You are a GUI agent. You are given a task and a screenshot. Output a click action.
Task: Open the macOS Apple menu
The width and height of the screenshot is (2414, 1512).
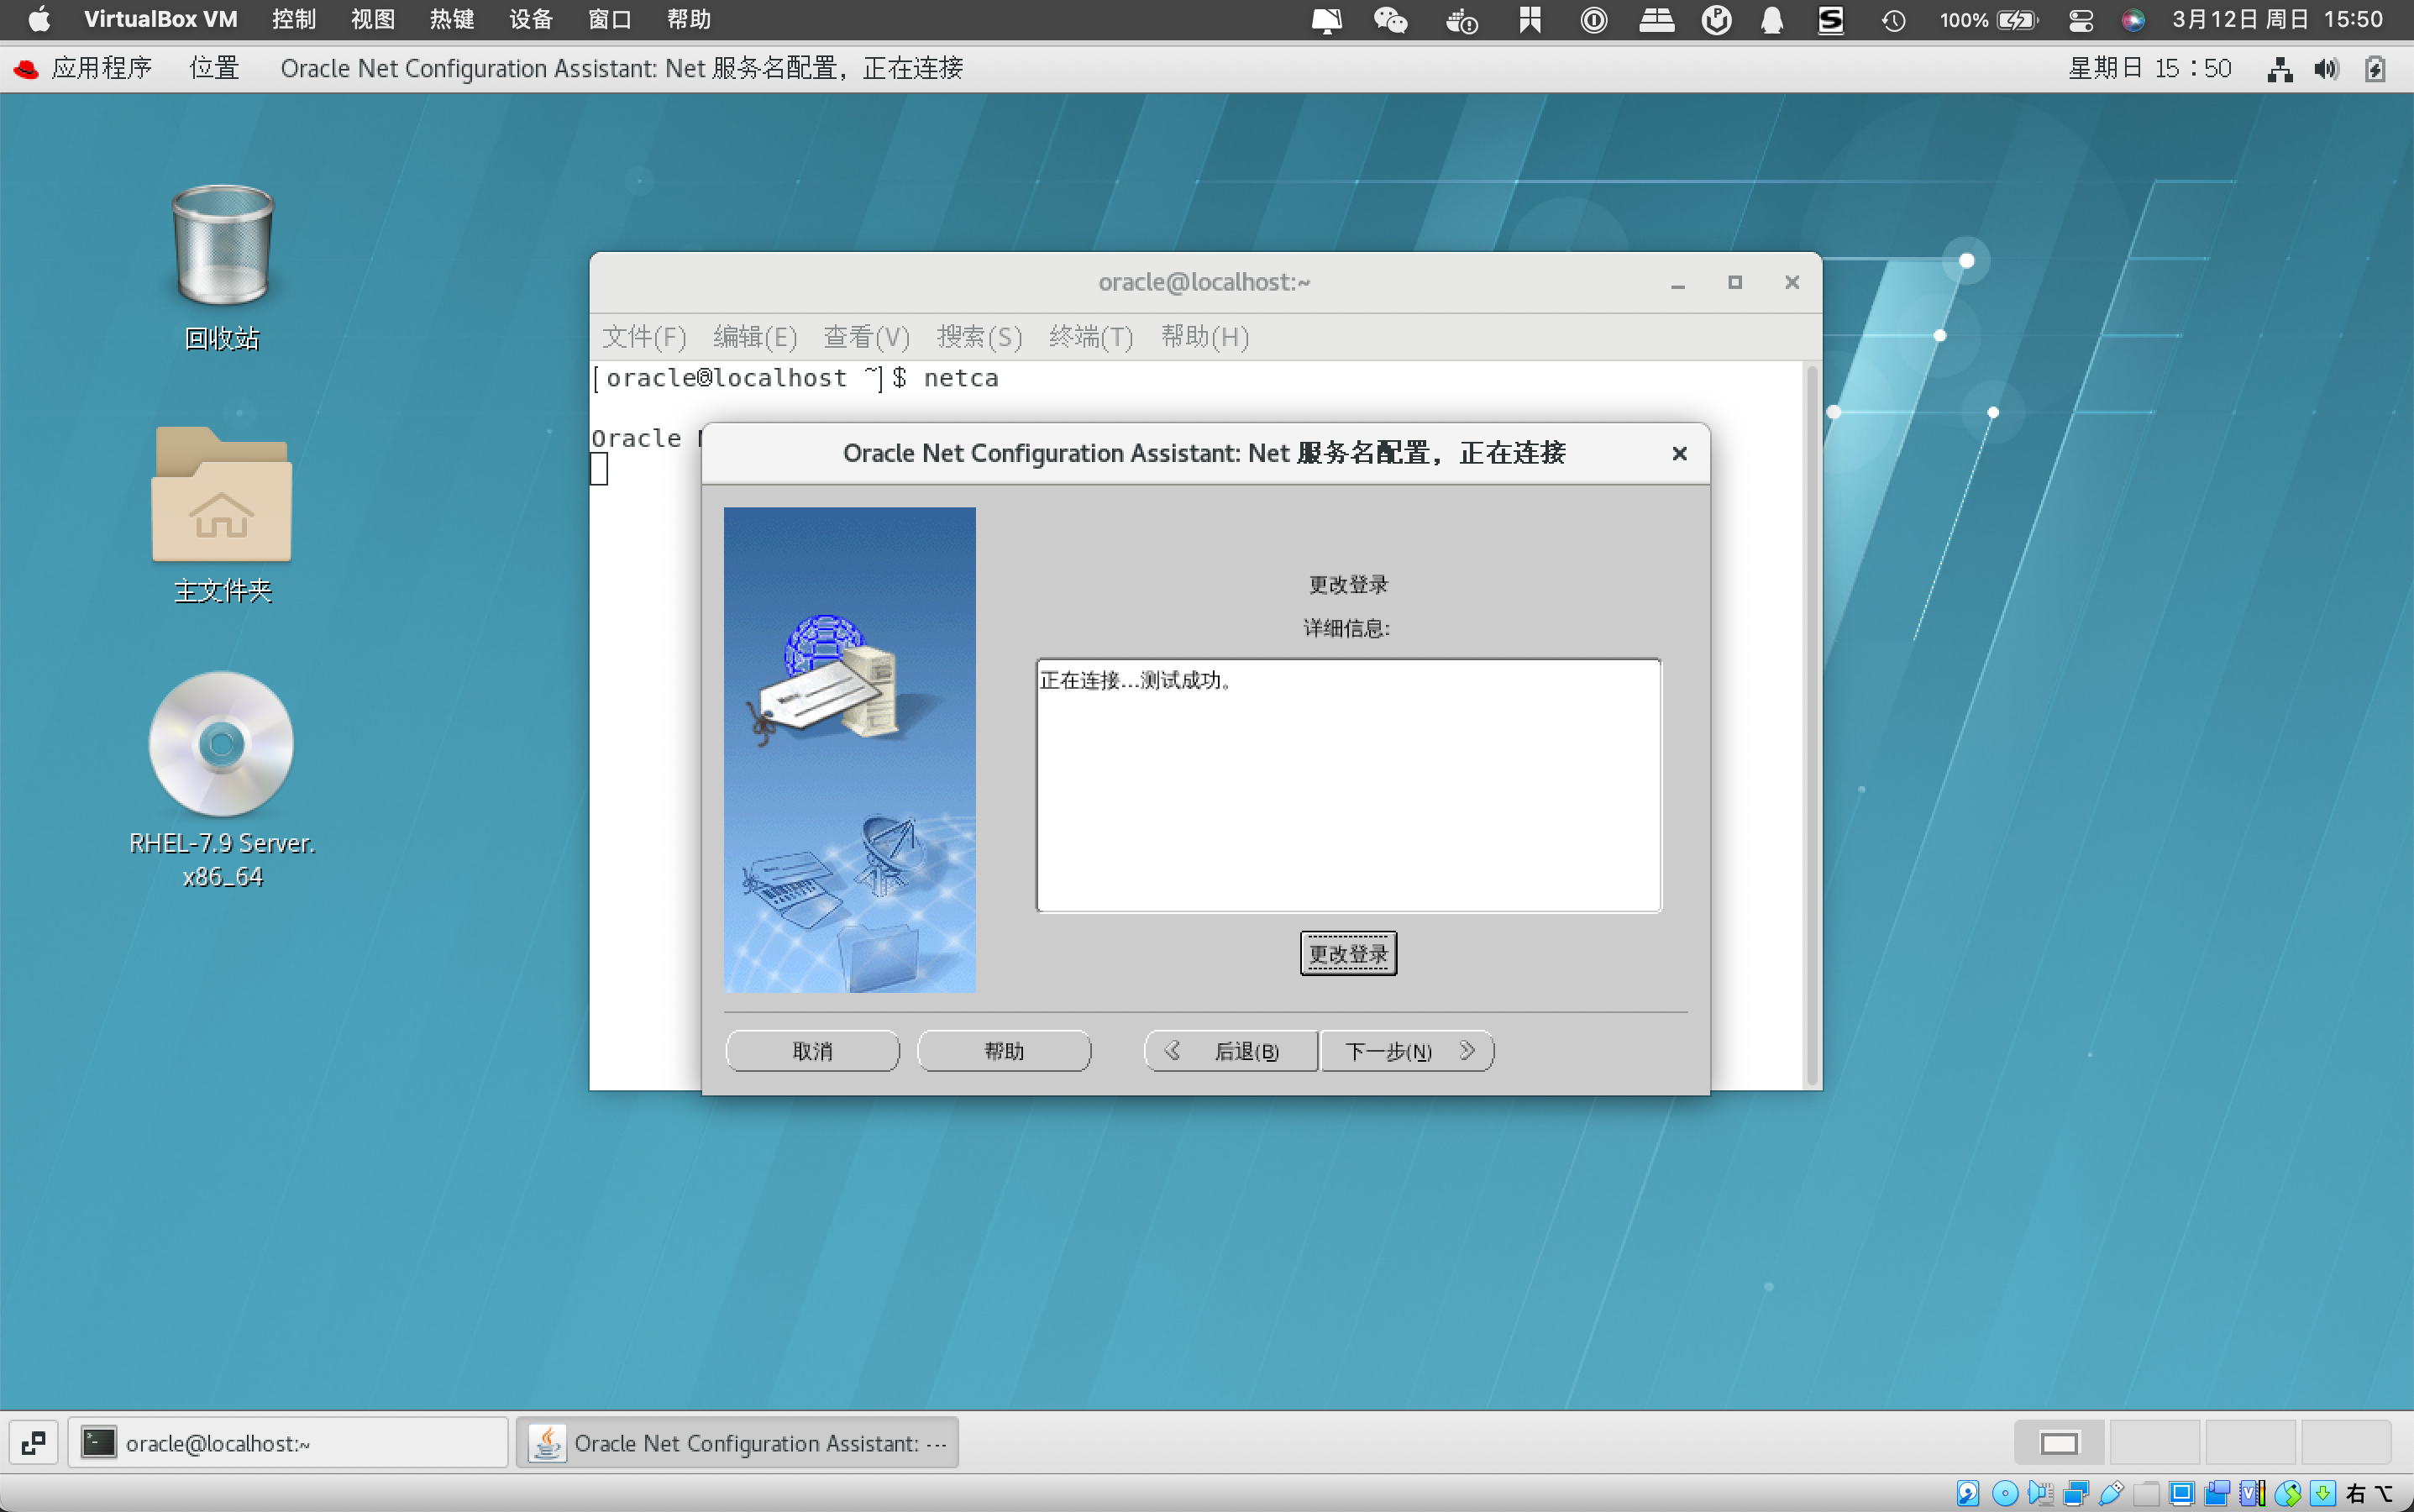(x=38, y=19)
